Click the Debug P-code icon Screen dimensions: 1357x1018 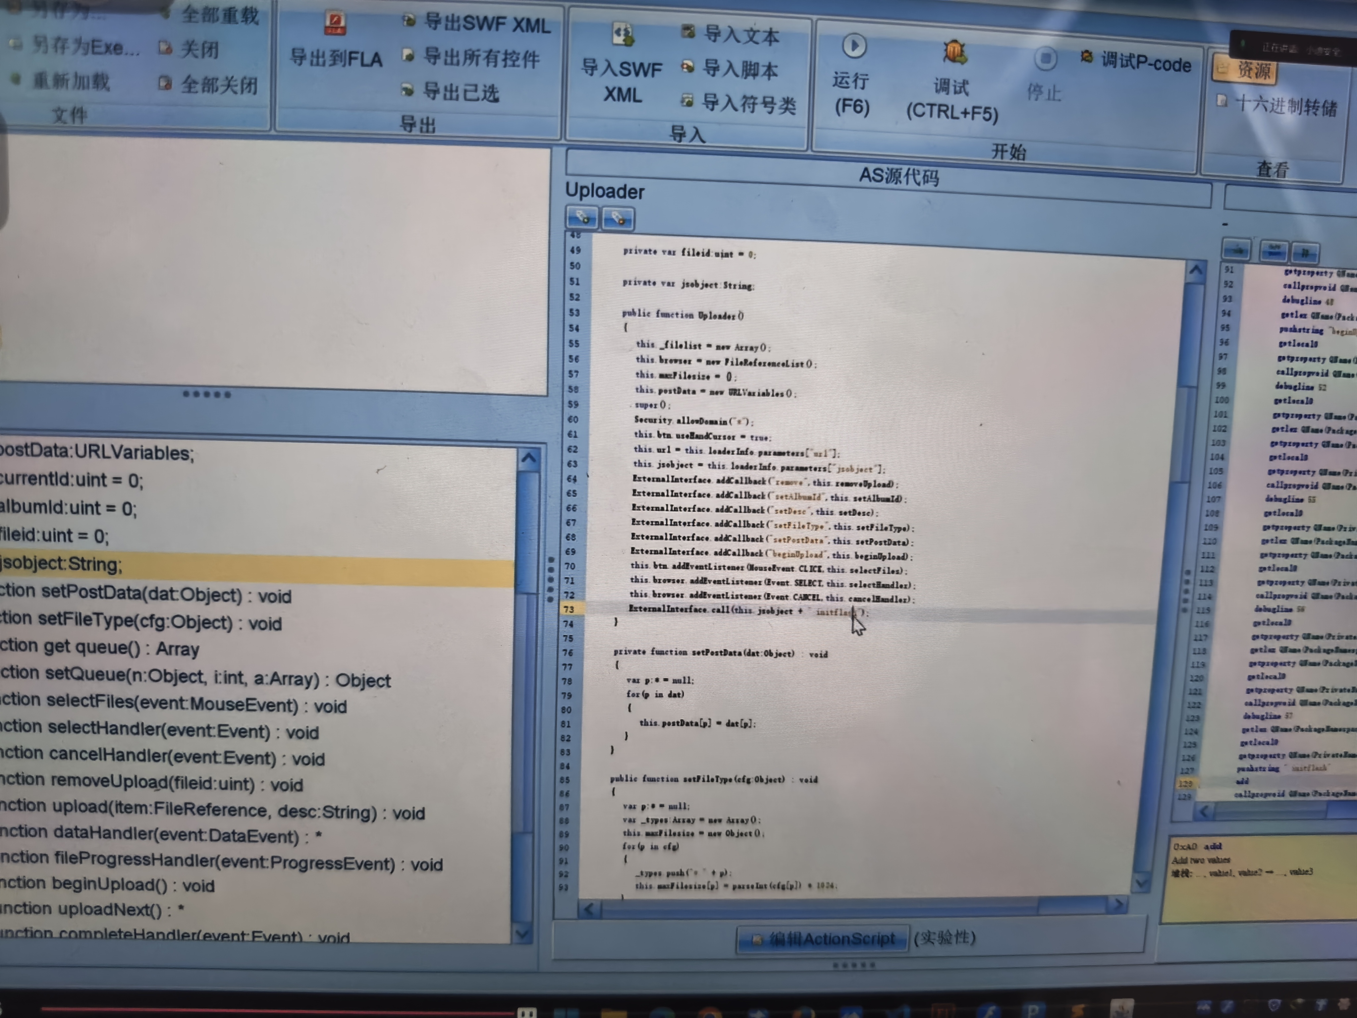[x=1086, y=57]
